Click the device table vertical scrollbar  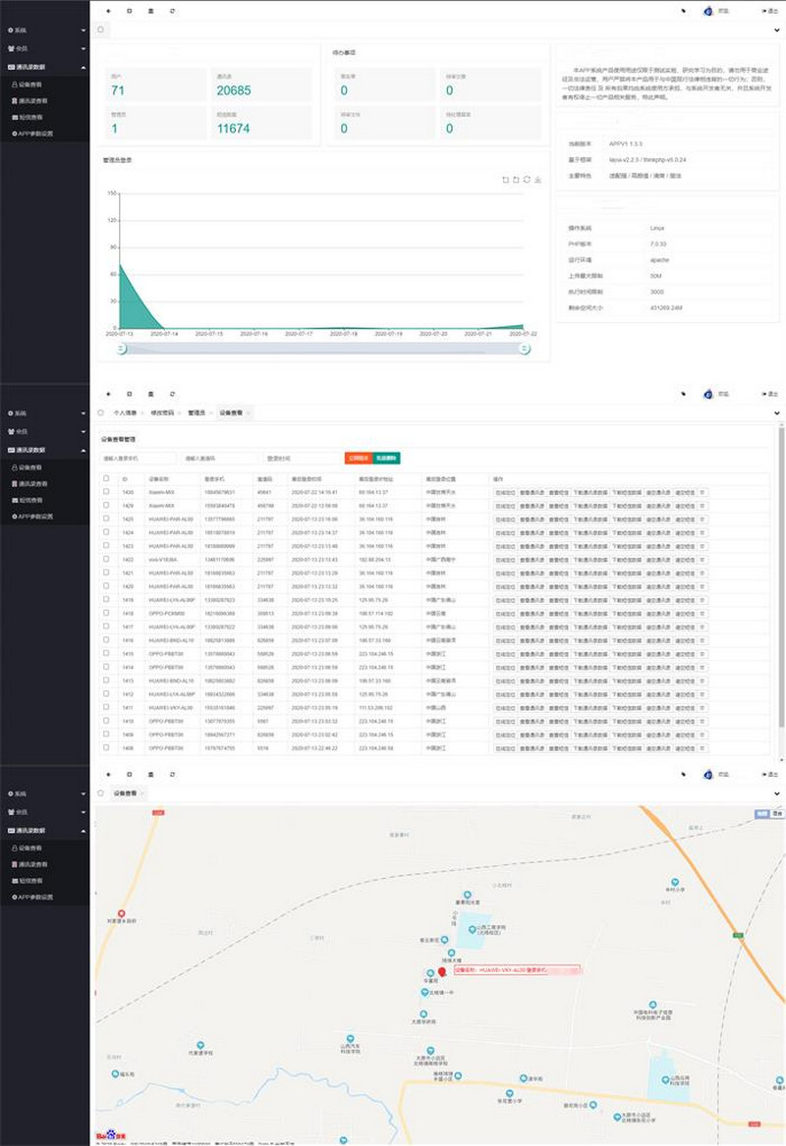click(x=781, y=577)
